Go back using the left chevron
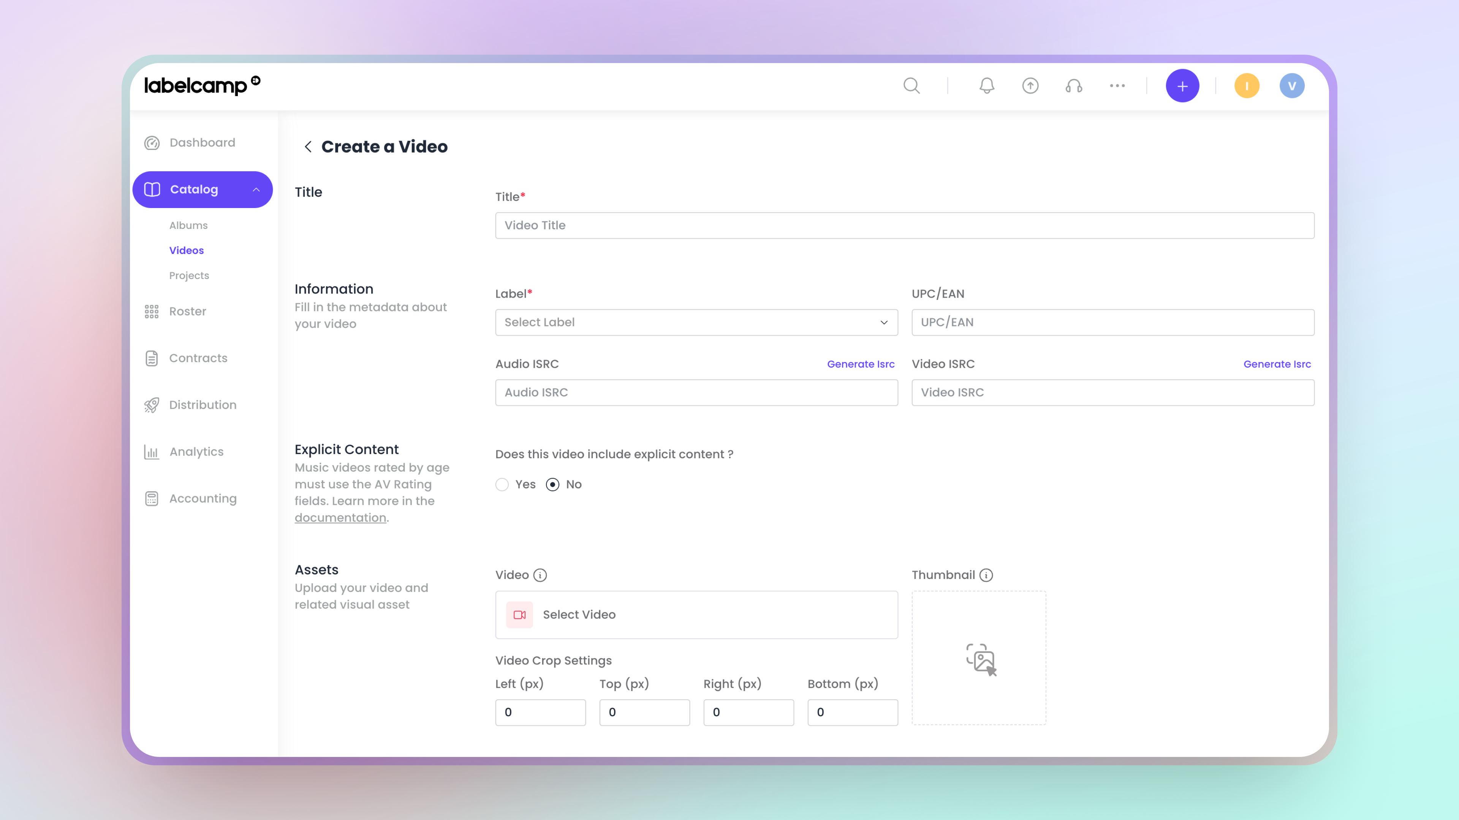 point(308,147)
